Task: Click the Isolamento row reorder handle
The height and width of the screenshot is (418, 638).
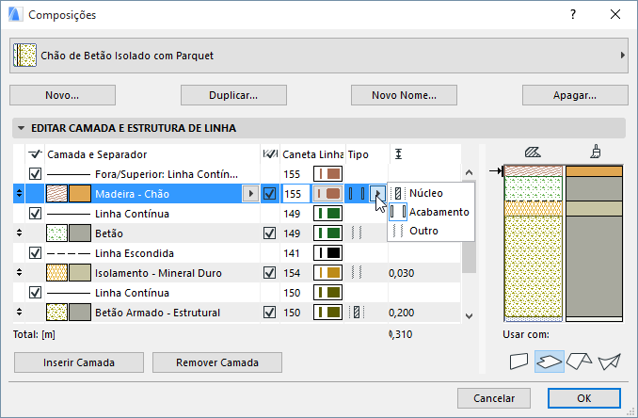Action: (x=19, y=272)
